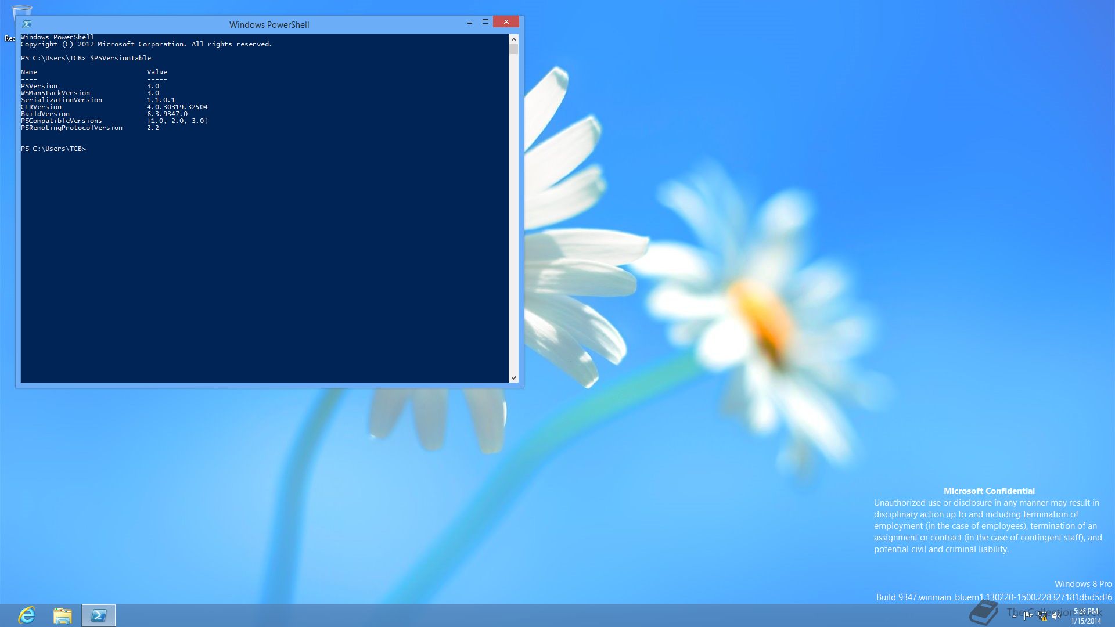The image size is (1115, 627).
Task: Click the PSRemotingProtocolVersion row name
Action: 72,128
